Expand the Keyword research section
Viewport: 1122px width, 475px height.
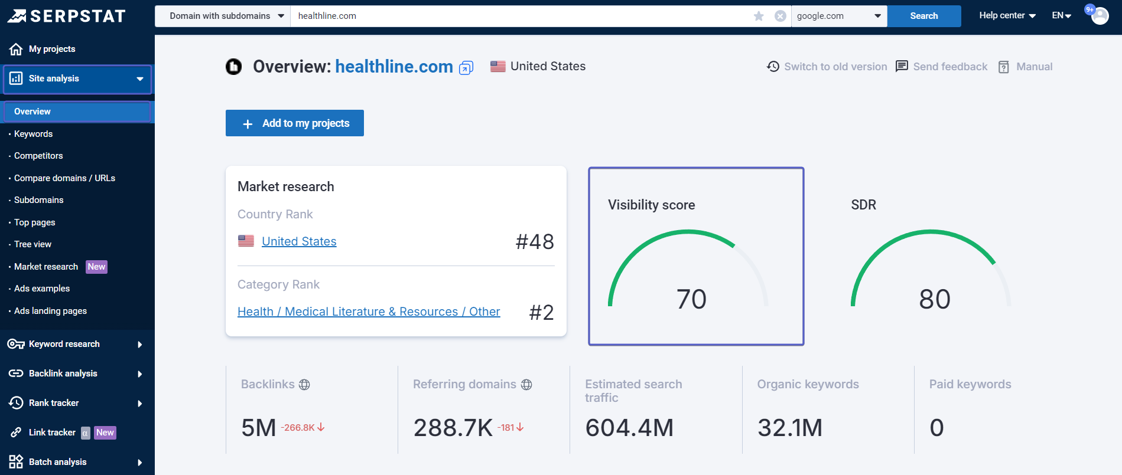77,344
